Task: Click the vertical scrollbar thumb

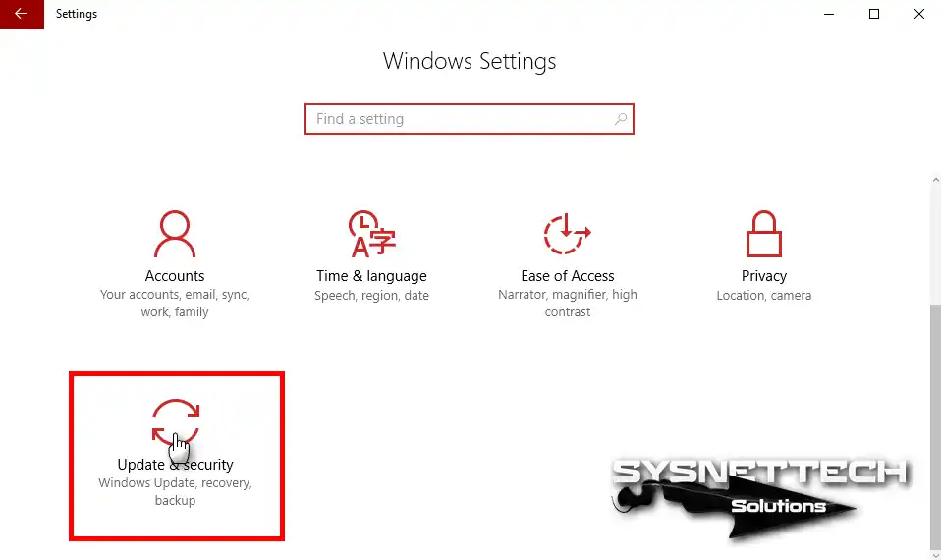Action: click(936, 427)
